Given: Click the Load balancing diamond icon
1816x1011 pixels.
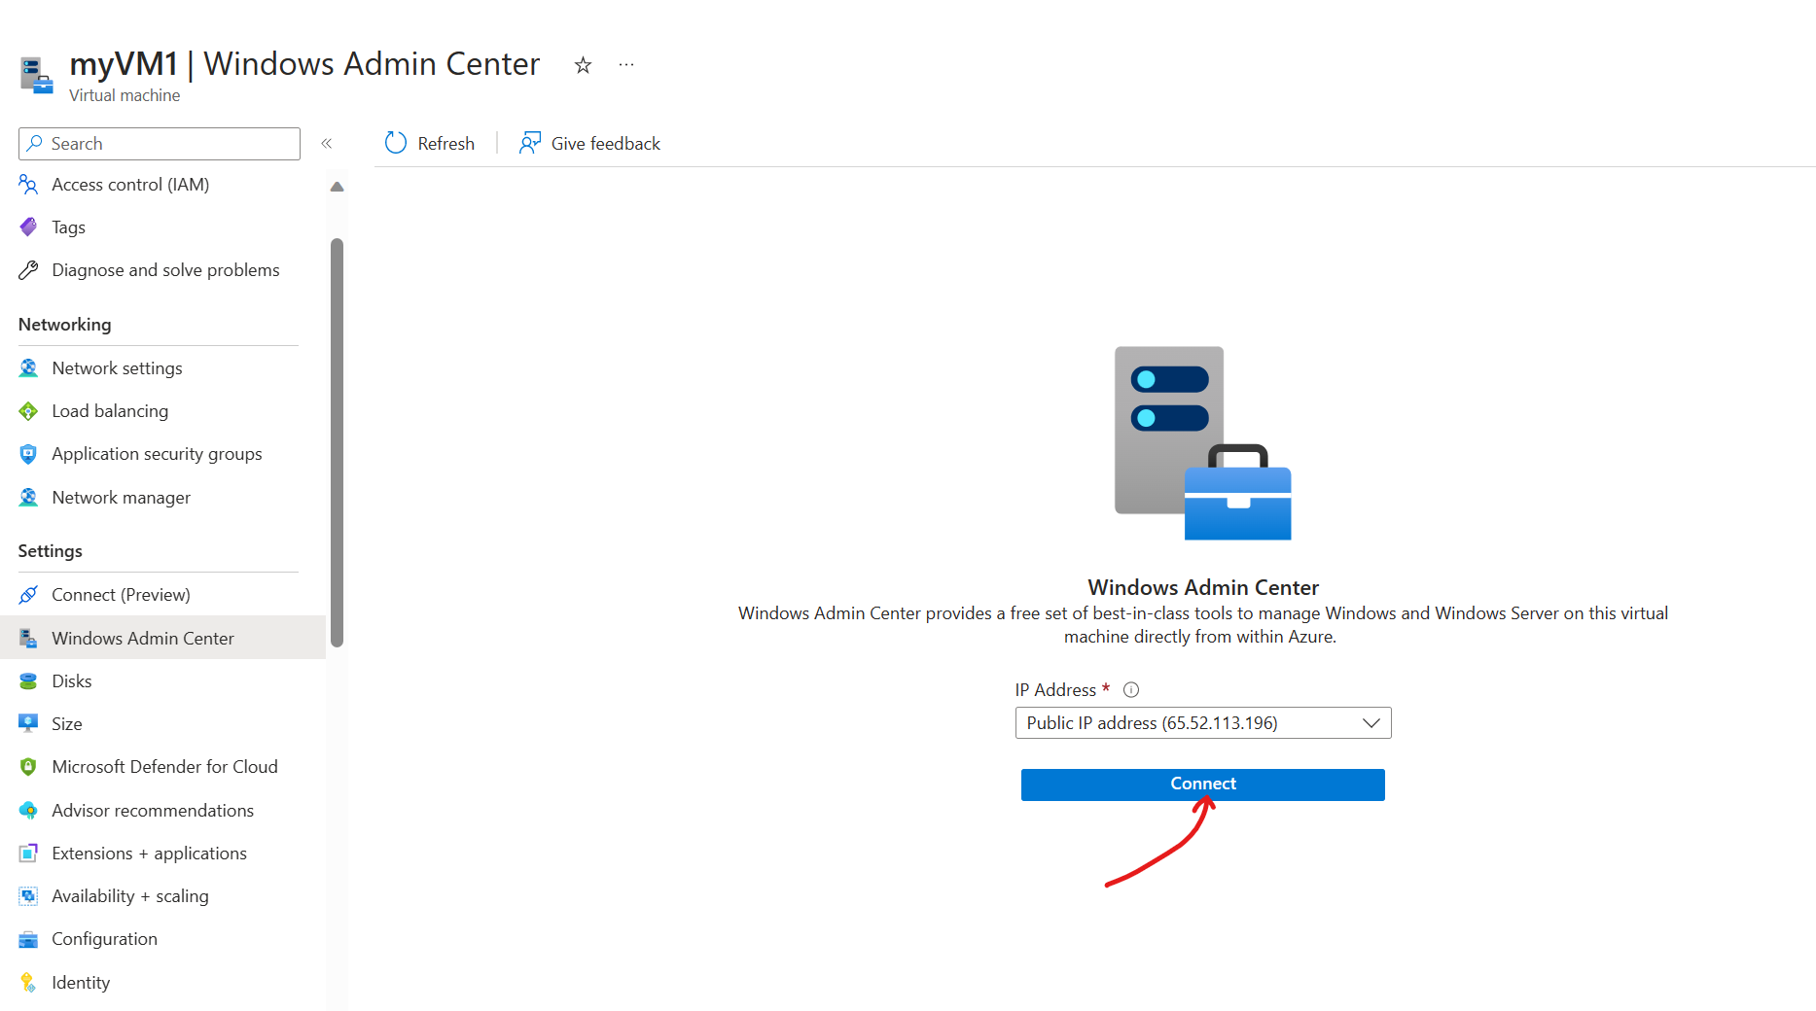Looking at the screenshot, I should click(x=28, y=411).
